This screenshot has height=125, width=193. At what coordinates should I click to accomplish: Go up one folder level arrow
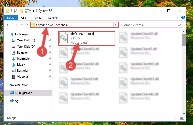pyautogui.click(x=27, y=25)
